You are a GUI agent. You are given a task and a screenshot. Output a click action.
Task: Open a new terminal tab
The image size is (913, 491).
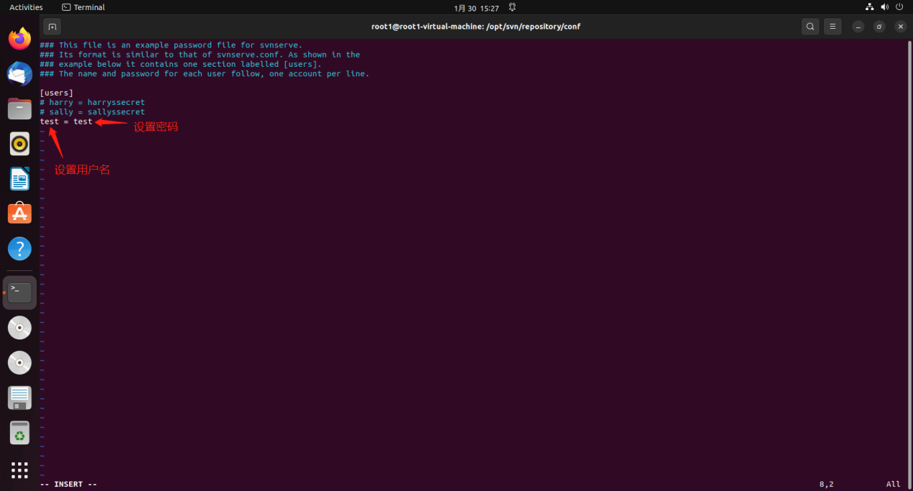52,27
